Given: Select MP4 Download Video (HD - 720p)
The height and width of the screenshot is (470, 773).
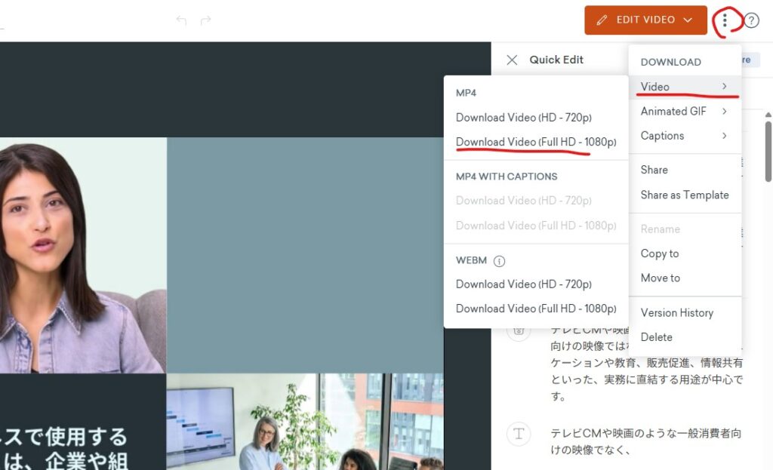Looking at the screenshot, I should [x=523, y=118].
